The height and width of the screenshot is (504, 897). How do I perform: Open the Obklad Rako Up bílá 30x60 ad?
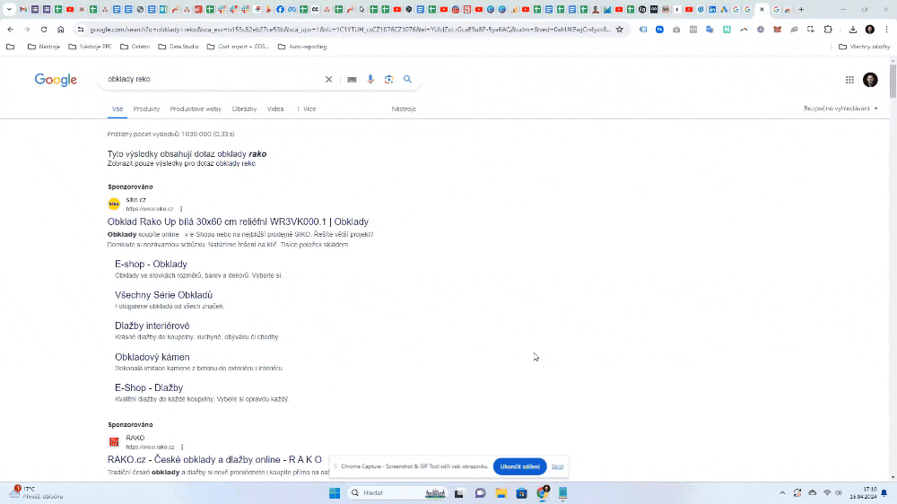click(238, 222)
